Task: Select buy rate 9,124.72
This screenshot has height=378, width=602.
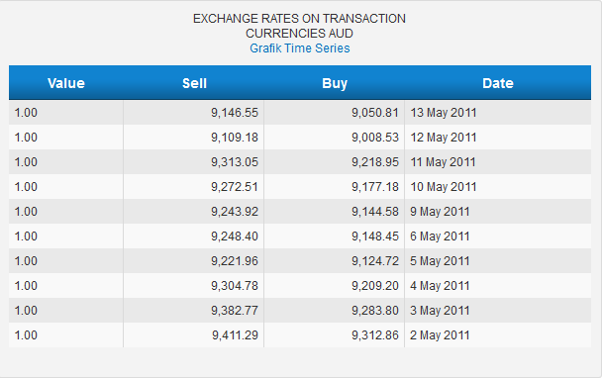Action: tap(375, 261)
